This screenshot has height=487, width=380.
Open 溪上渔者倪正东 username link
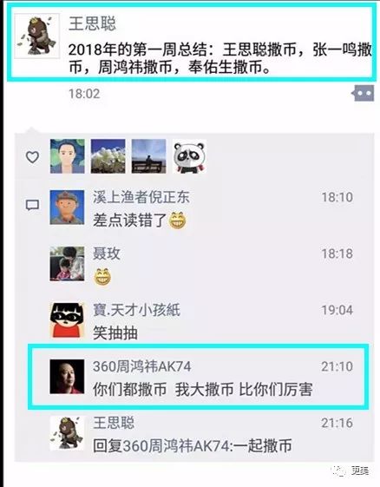[x=141, y=197]
